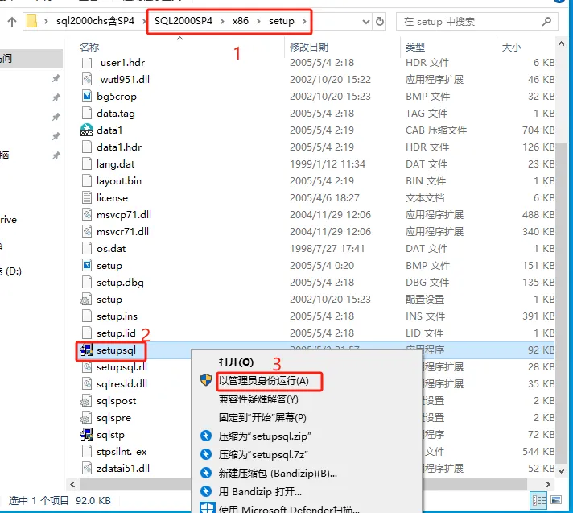Refresh the current folder view
The width and height of the screenshot is (573, 513).
click(380, 22)
